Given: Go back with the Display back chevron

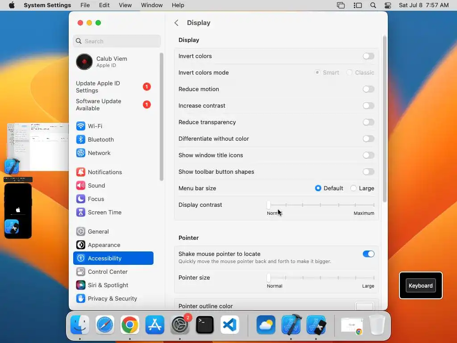Looking at the screenshot, I should 176,23.
